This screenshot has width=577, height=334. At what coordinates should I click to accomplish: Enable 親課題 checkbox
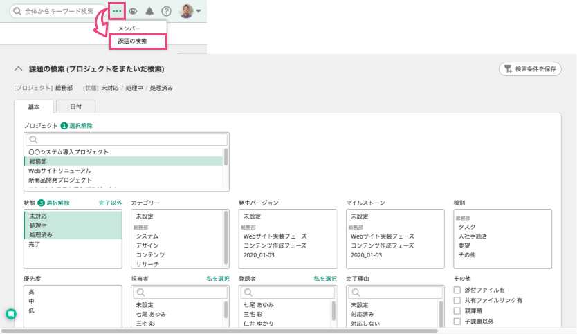coord(457,310)
